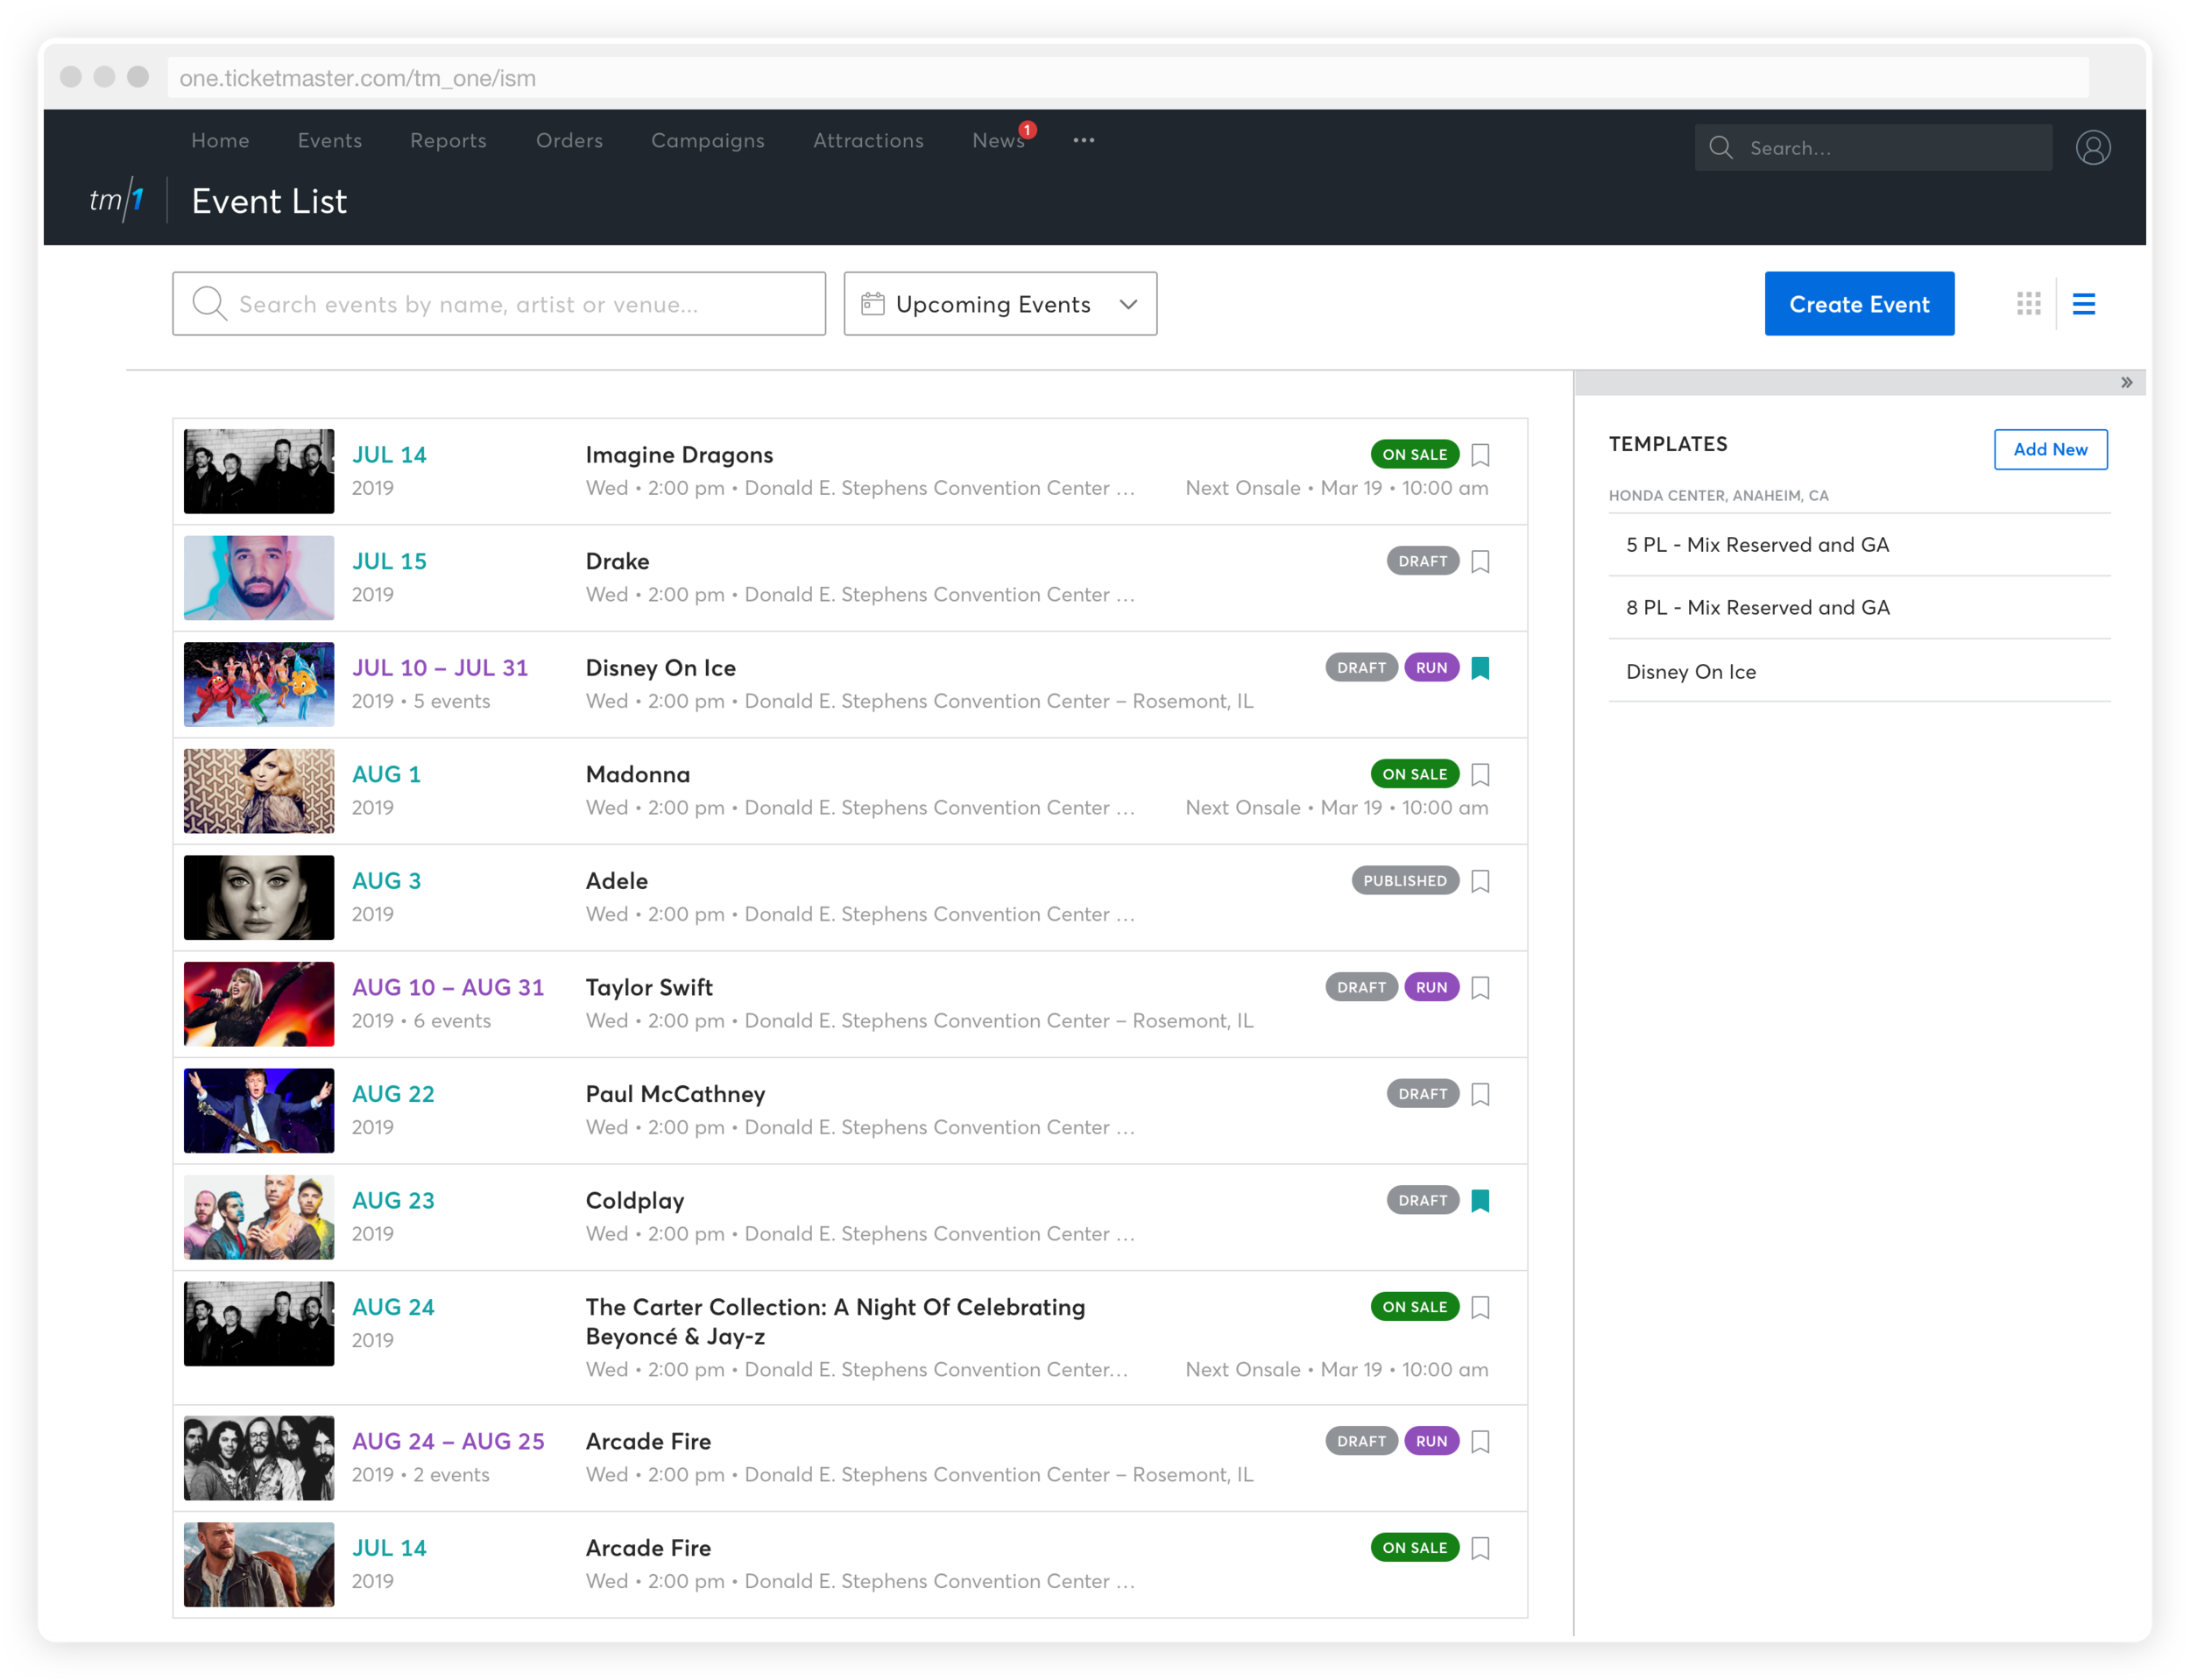2190x1680 pixels.
Task: Collapse templates panel with double chevron
Action: click(2126, 382)
